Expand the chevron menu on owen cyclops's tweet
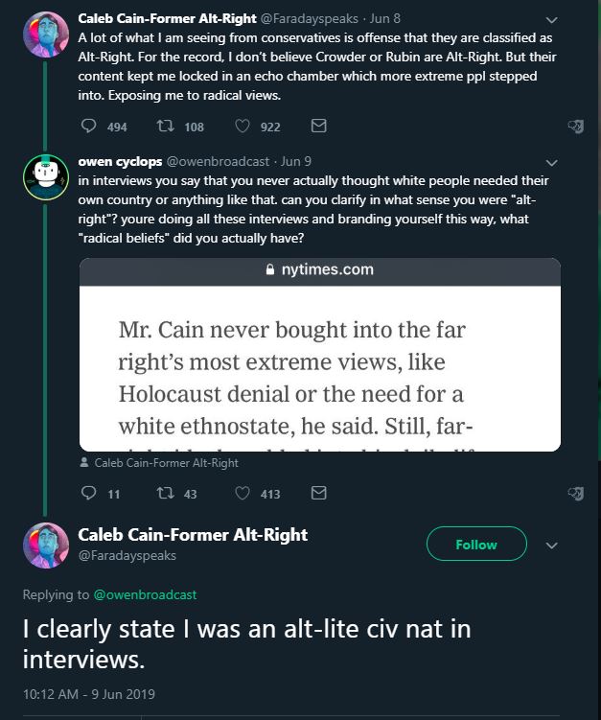 coord(550,162)
